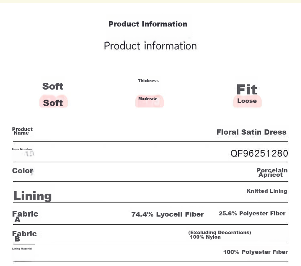The width and height of the screenshot is (301, 266).
Task: Click the Lining Material row label
Action: 22,249
